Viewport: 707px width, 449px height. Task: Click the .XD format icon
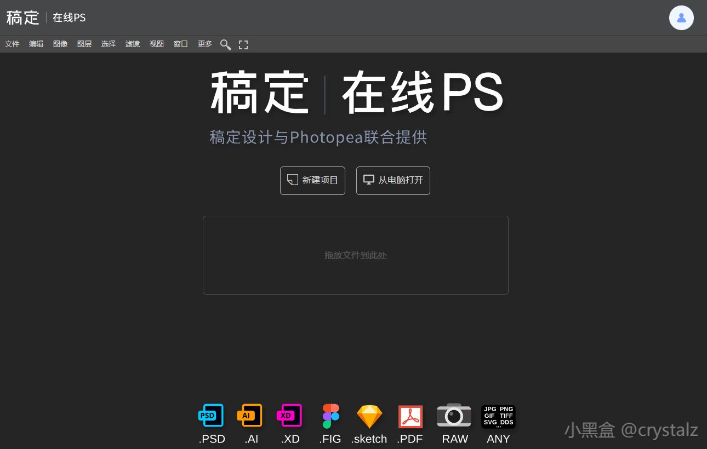coord(289,416)
